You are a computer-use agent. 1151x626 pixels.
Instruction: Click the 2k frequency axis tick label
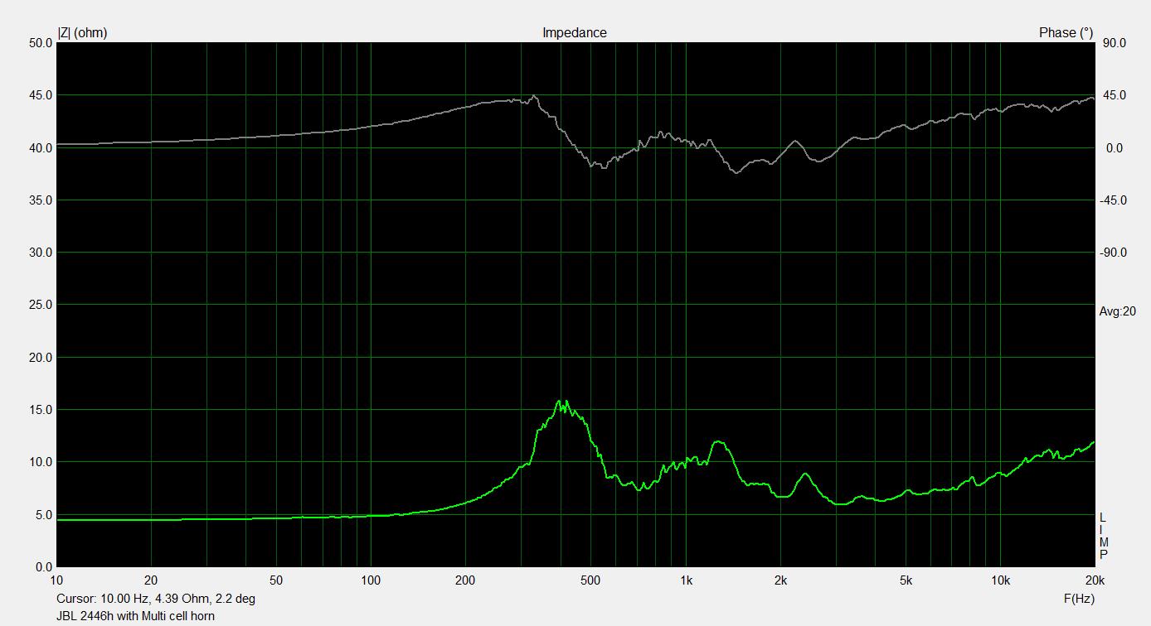[x=780, y=580]
